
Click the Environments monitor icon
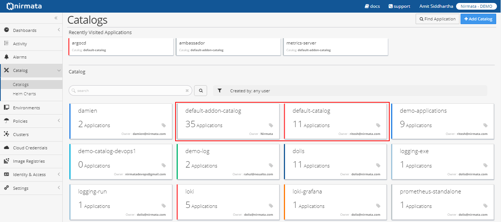pyautogui.click(x=6, y=107)
